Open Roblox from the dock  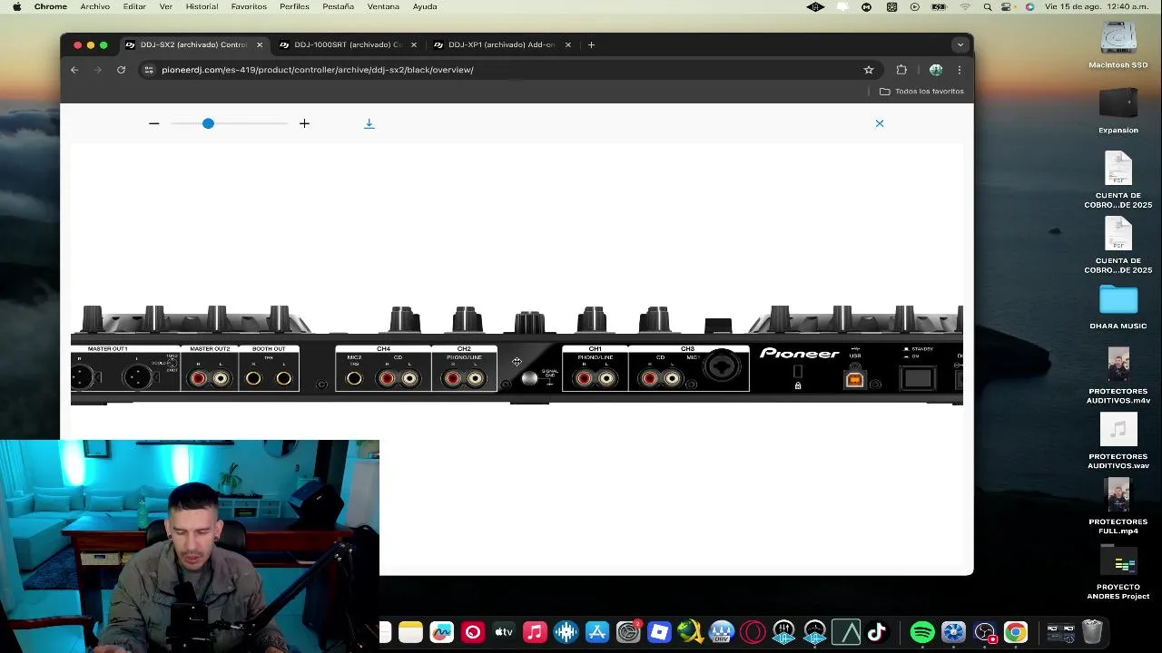point(659,632)
